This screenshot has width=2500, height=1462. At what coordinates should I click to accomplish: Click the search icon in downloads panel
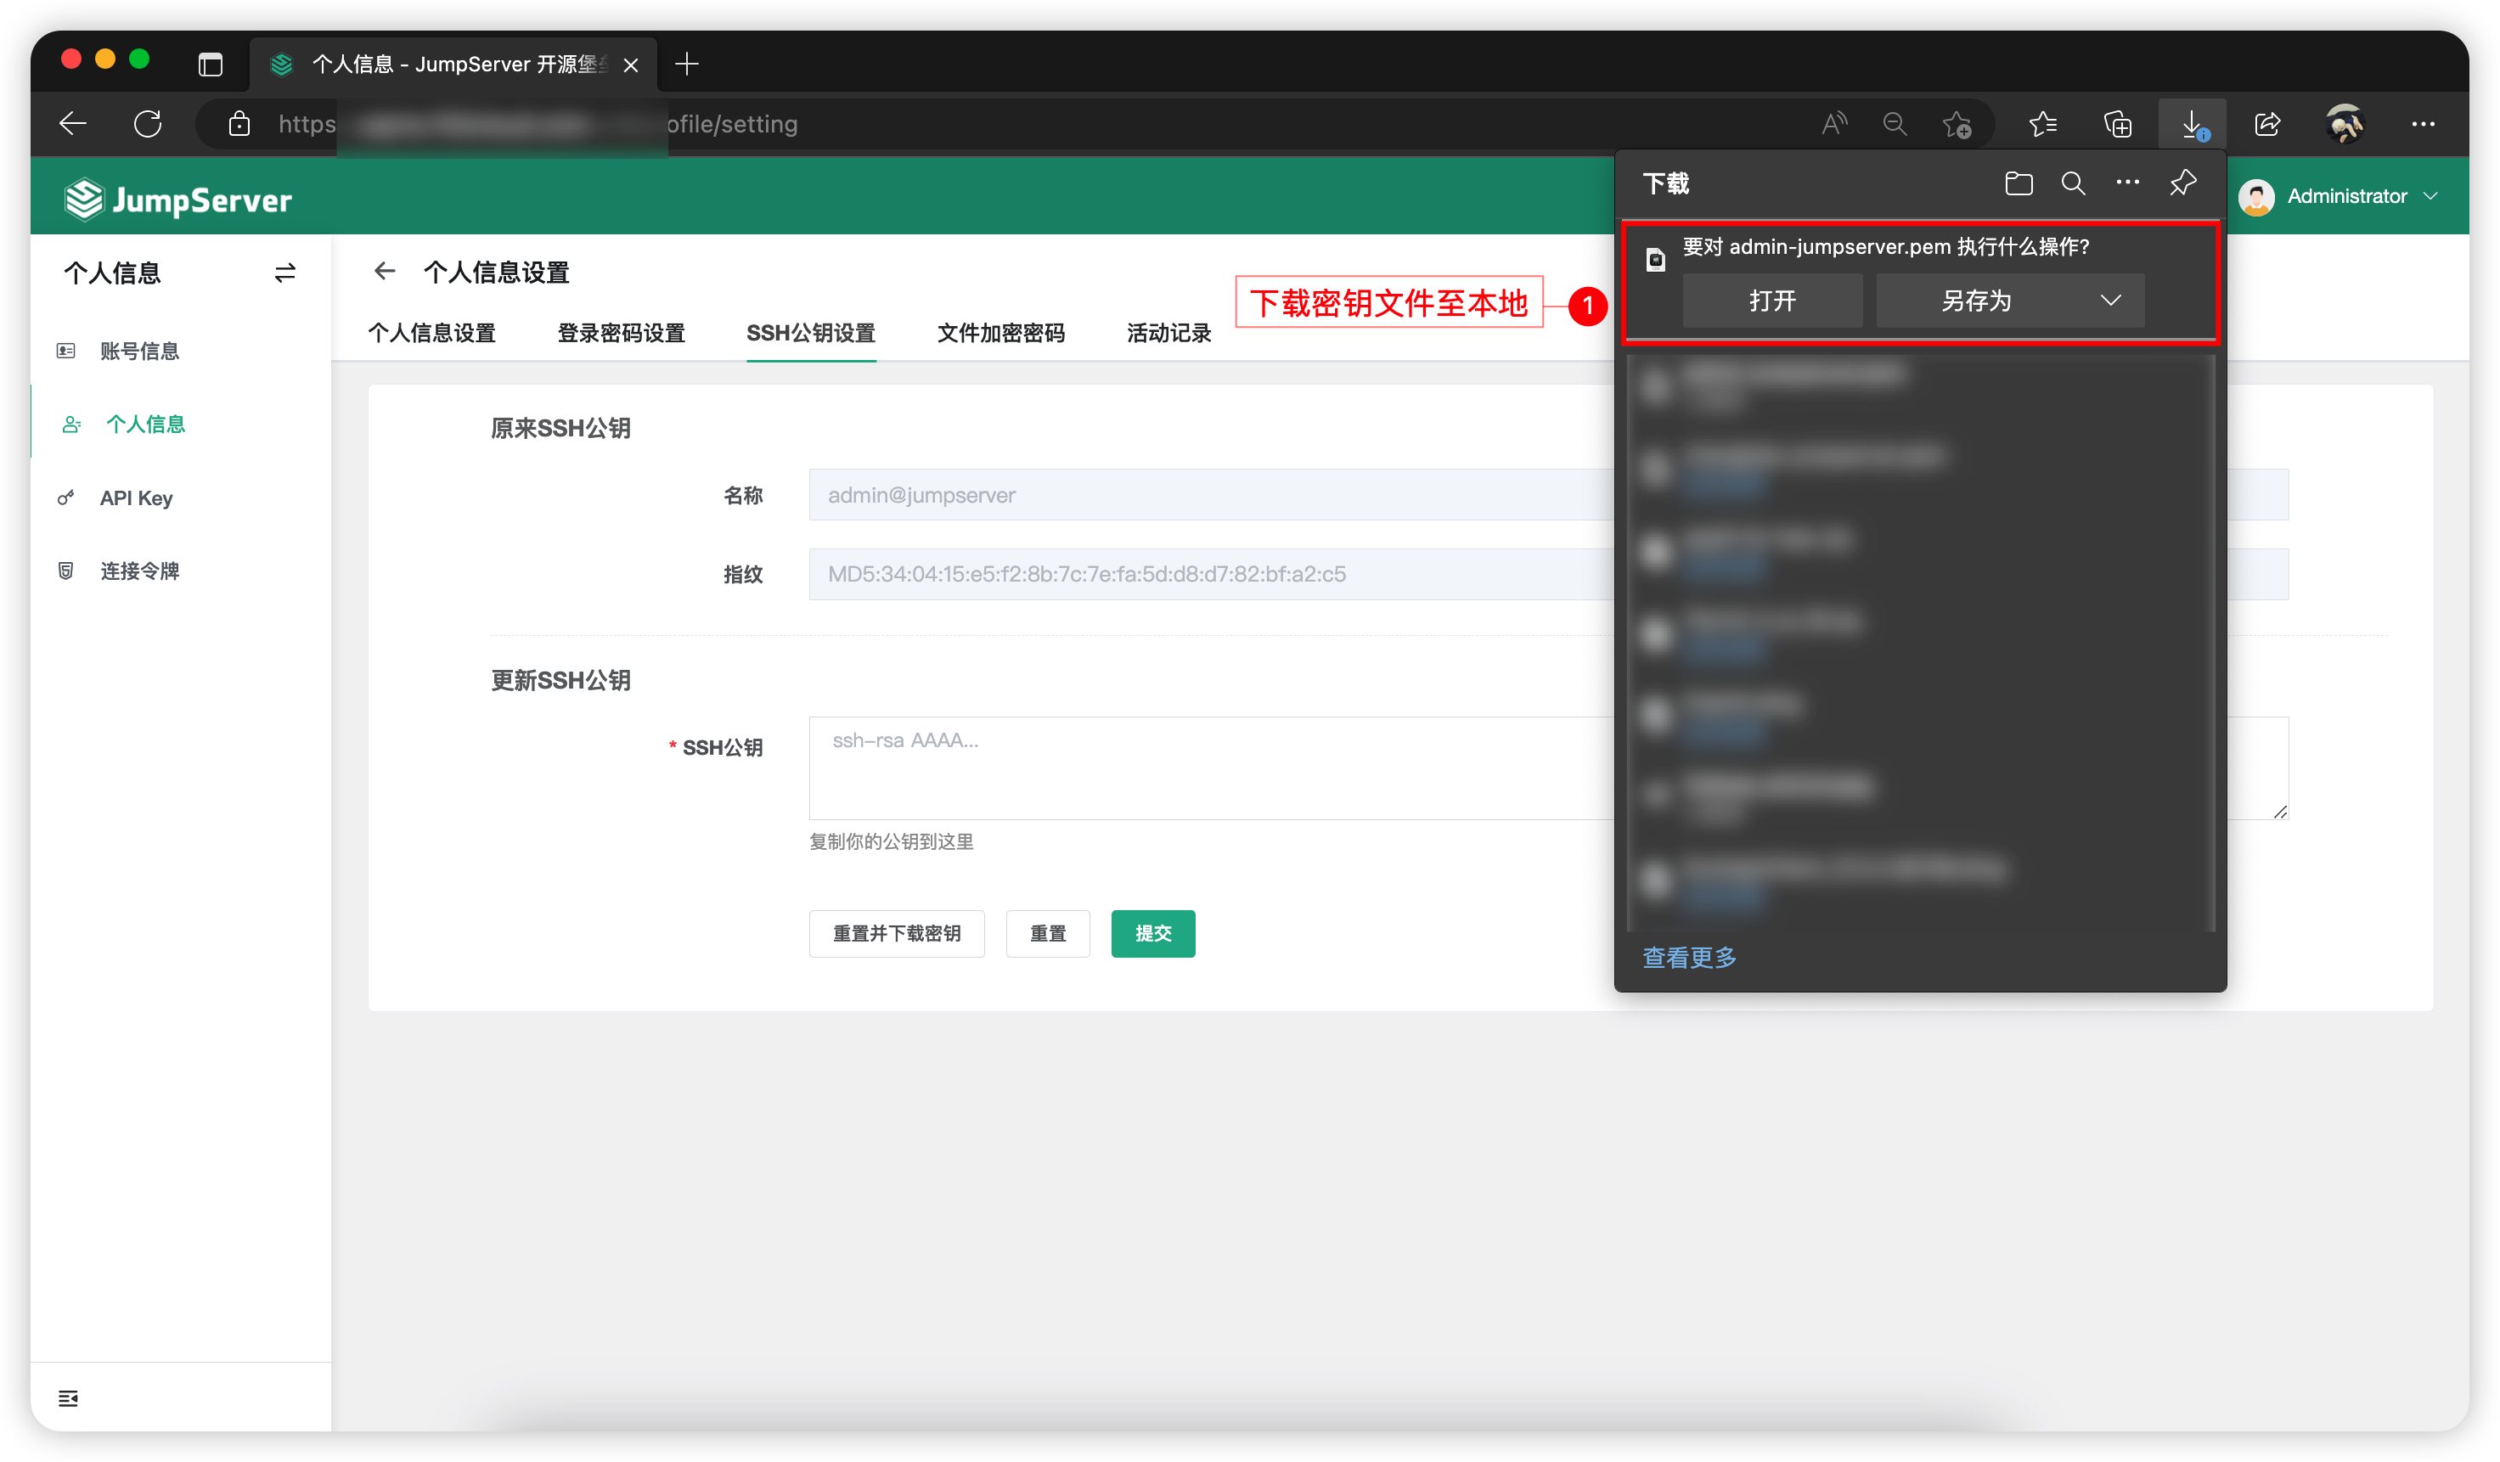(x=2072, y=183)
